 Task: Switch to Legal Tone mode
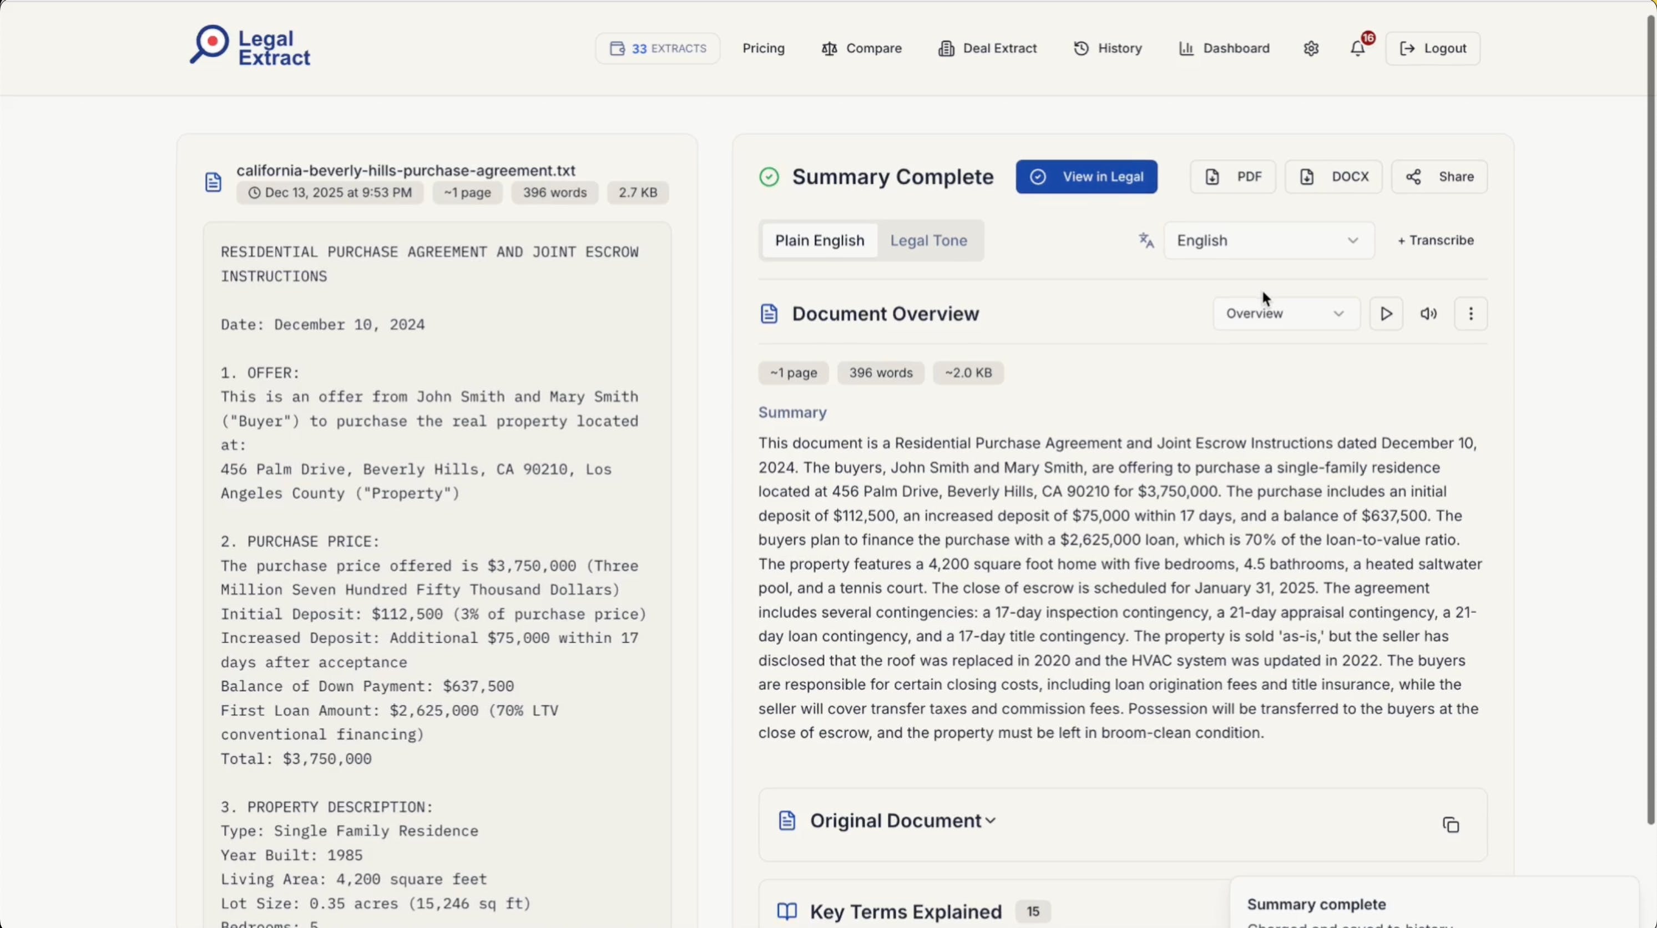[x=928, y=241]
